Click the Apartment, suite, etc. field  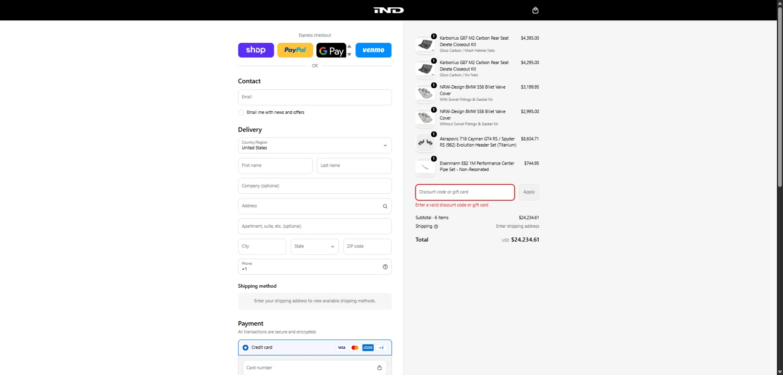coord(315,226)
